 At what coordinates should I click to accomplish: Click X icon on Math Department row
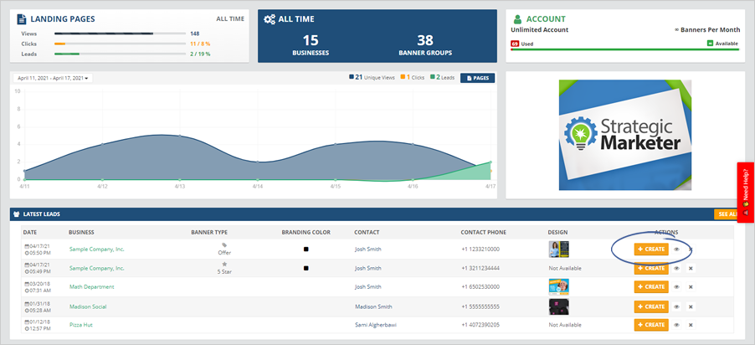pos(691,287)
